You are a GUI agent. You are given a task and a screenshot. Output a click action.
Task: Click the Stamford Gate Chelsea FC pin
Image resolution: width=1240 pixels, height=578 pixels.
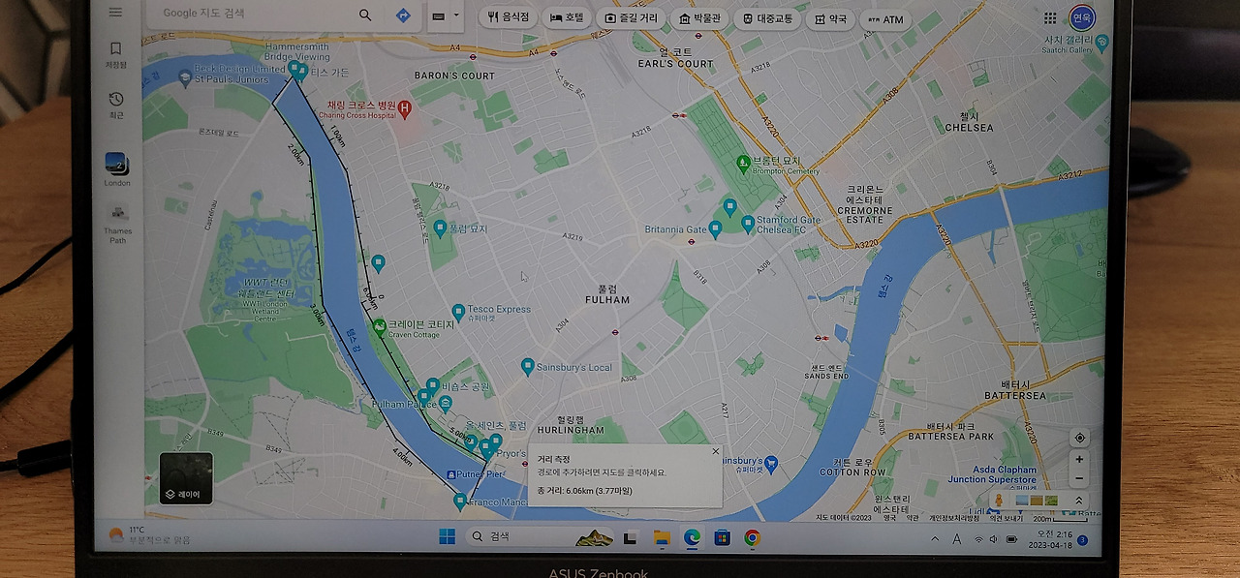(748, 224)
